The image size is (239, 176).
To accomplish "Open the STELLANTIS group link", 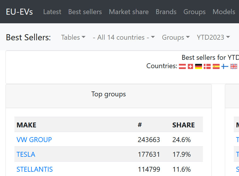I will [x=35, y=169].
